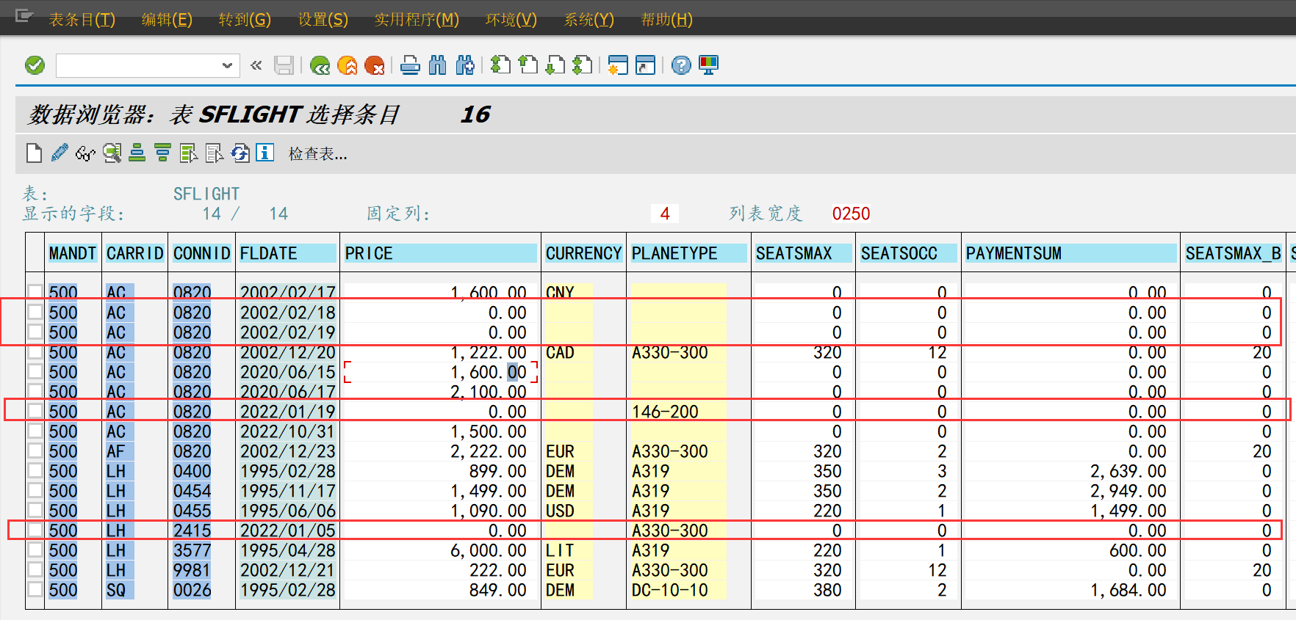Click the Sort Descending icon
Screen dimensions: 1296x620
tap(163, 153)
